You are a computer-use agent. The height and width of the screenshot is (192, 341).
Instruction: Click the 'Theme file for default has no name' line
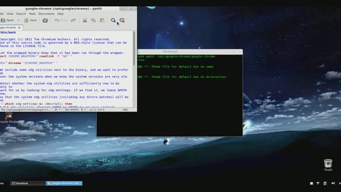point(175,67)
